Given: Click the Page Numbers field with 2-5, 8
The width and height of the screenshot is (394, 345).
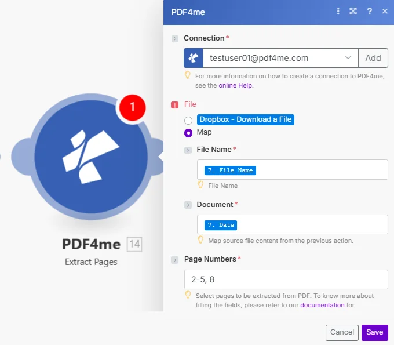Looking at the screenshot, I should click(x=286, y=279).
